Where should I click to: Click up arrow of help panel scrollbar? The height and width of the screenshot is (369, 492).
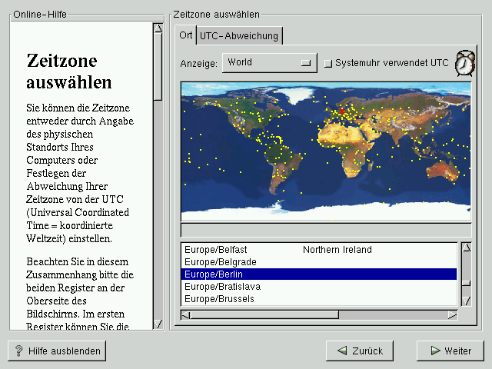pos(158,28)
